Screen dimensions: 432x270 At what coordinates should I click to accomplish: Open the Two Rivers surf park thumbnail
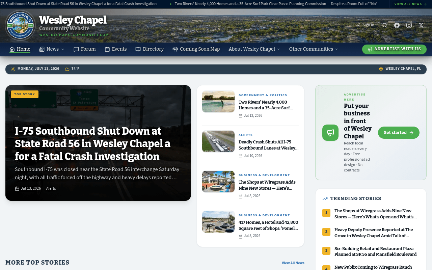coord(218,102)
